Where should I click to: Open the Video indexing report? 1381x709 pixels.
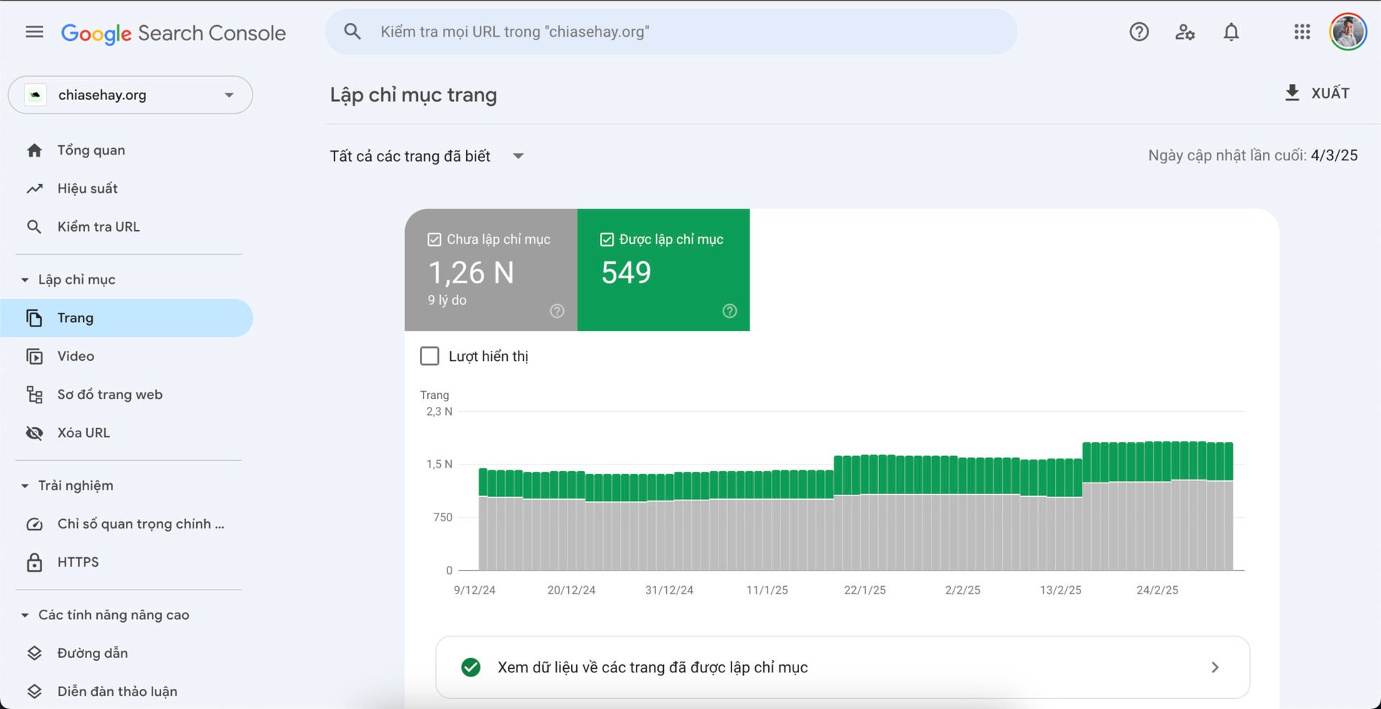pyautogui.click(x=75, y=356)
